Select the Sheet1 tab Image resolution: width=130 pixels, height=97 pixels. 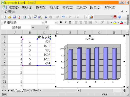point(18,90)
